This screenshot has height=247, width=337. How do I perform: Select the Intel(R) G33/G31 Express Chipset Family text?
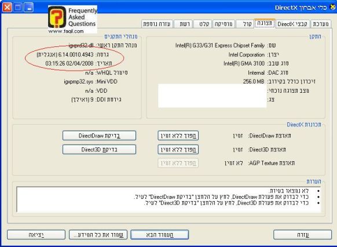pos(220,45)
